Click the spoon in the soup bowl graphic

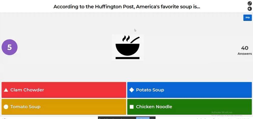pyautogui.click(x=135, y=40)
